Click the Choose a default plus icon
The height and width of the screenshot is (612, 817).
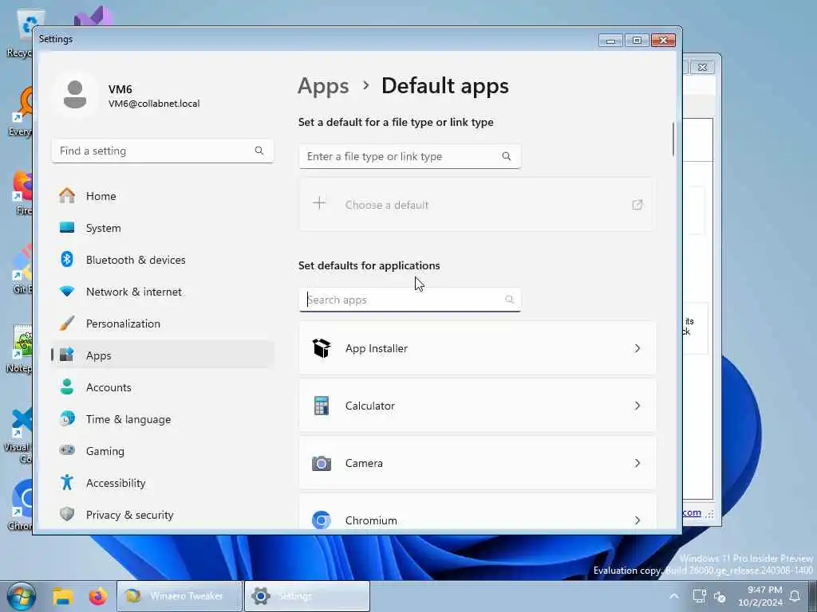point(319,203)
